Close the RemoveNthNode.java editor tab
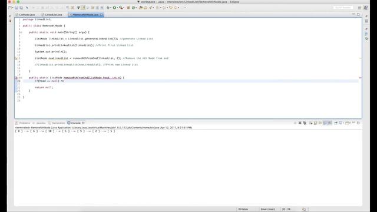Viewport: 377px width, 212px height. (101, 15)
